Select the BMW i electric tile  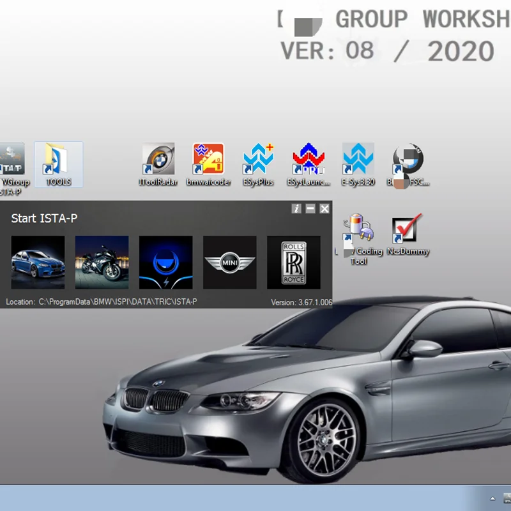(165, 263)
